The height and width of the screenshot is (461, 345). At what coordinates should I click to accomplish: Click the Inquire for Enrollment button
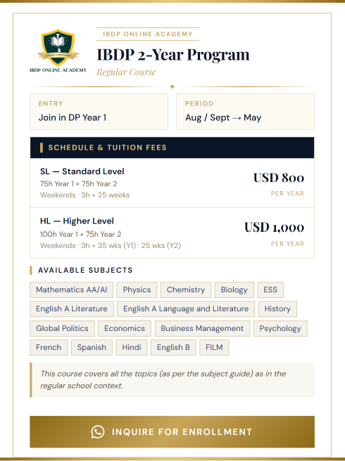pyautogui.click(x=172, y=432)
